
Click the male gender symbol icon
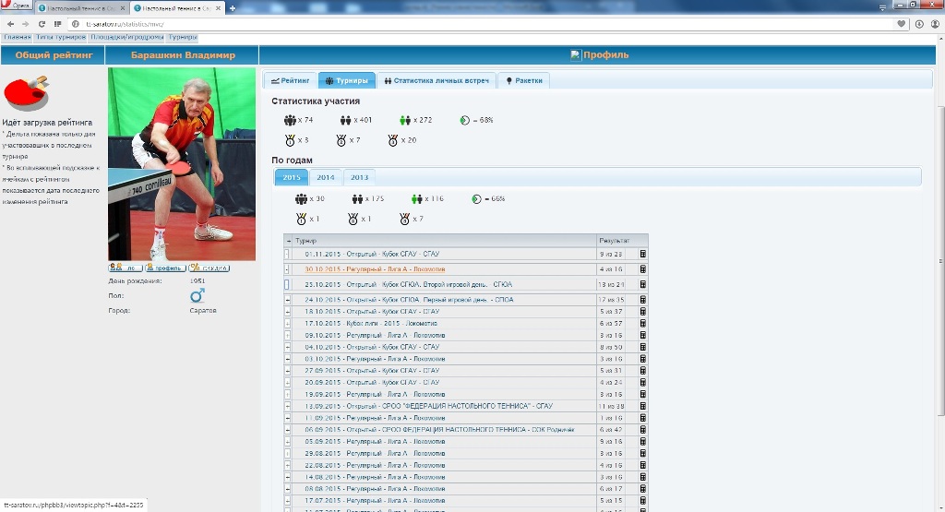(x=197, y=295)
